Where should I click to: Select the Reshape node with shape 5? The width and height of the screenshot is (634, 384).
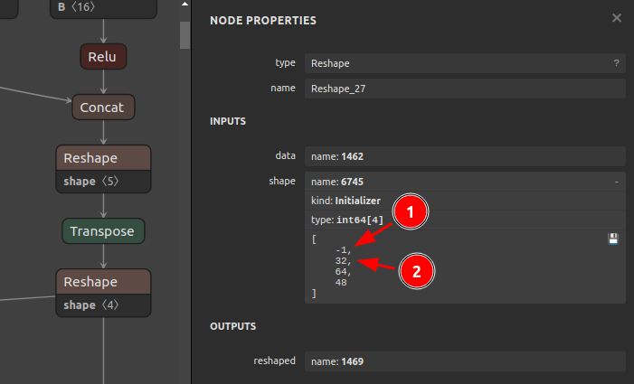(x=103, y=158)
